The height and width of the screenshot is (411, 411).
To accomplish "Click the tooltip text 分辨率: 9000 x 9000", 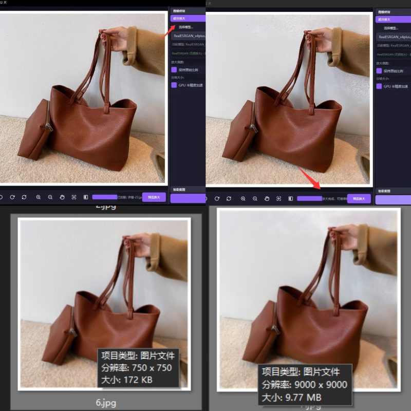I will coord(305,384).
